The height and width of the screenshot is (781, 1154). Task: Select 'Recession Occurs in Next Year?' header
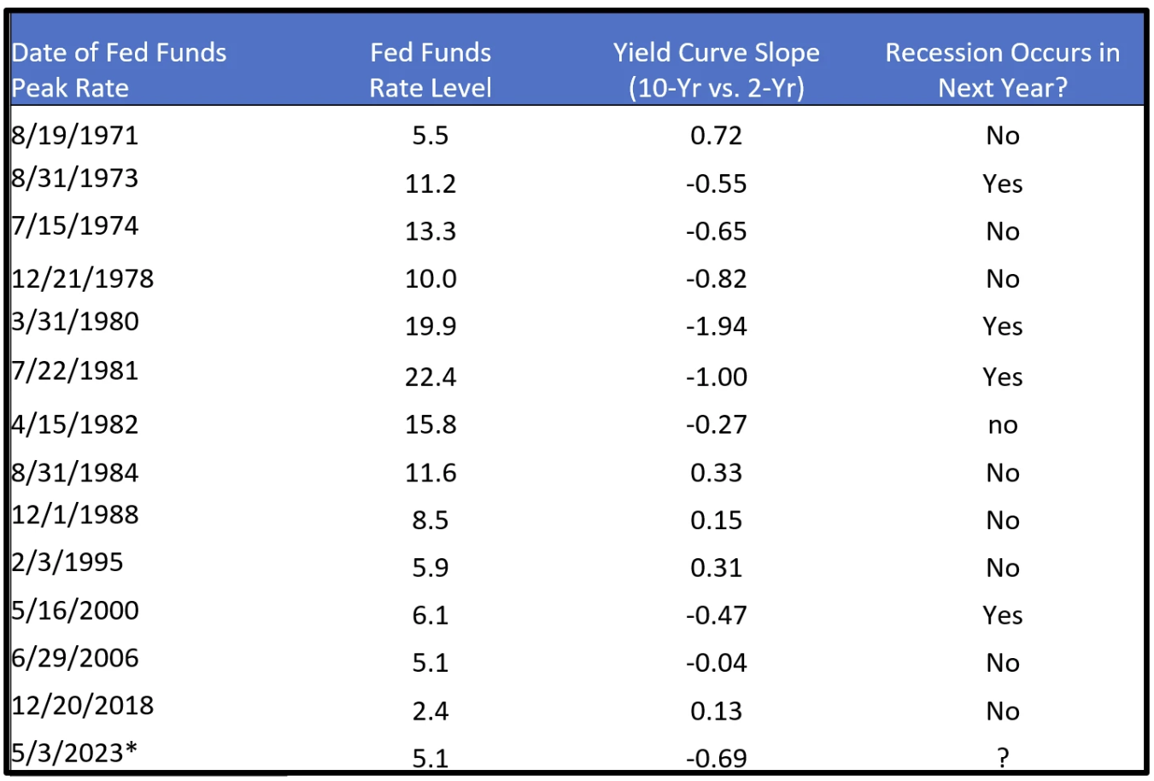[1002, 70]
